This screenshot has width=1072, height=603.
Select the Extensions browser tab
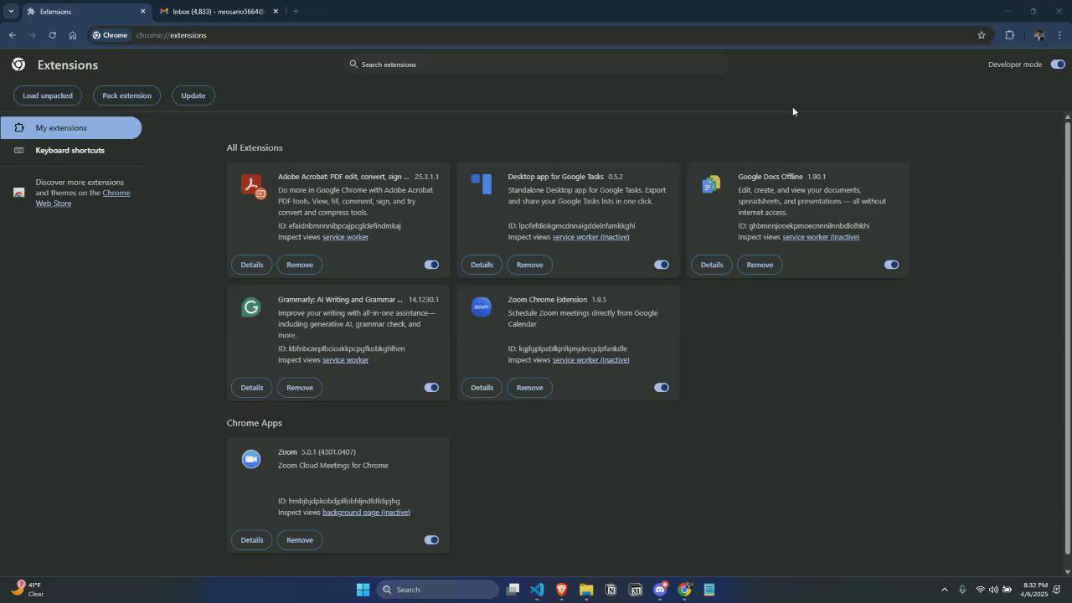point(86,12)
